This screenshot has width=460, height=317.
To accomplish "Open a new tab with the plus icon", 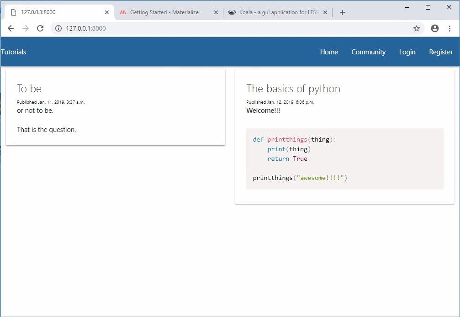I will click(x=343, y=12).
